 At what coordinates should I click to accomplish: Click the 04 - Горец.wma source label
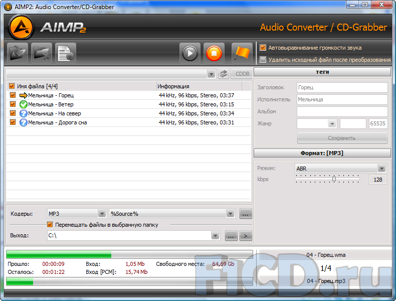326,255
